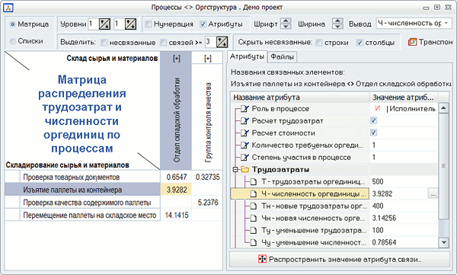Click the edit icon of Расчет трудозатрат
The image size is (457, 275).
point(245,120)
